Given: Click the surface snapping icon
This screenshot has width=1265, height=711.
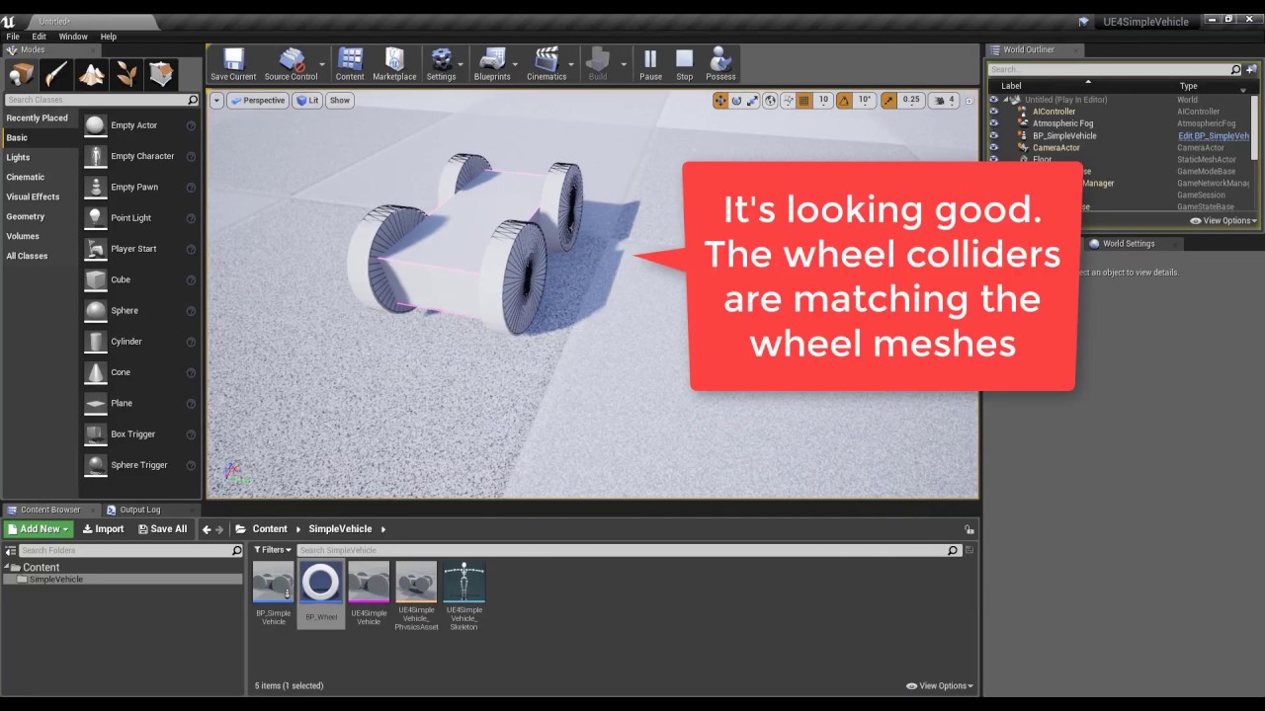Looking at the screenshot, I should tap(788, 100).
